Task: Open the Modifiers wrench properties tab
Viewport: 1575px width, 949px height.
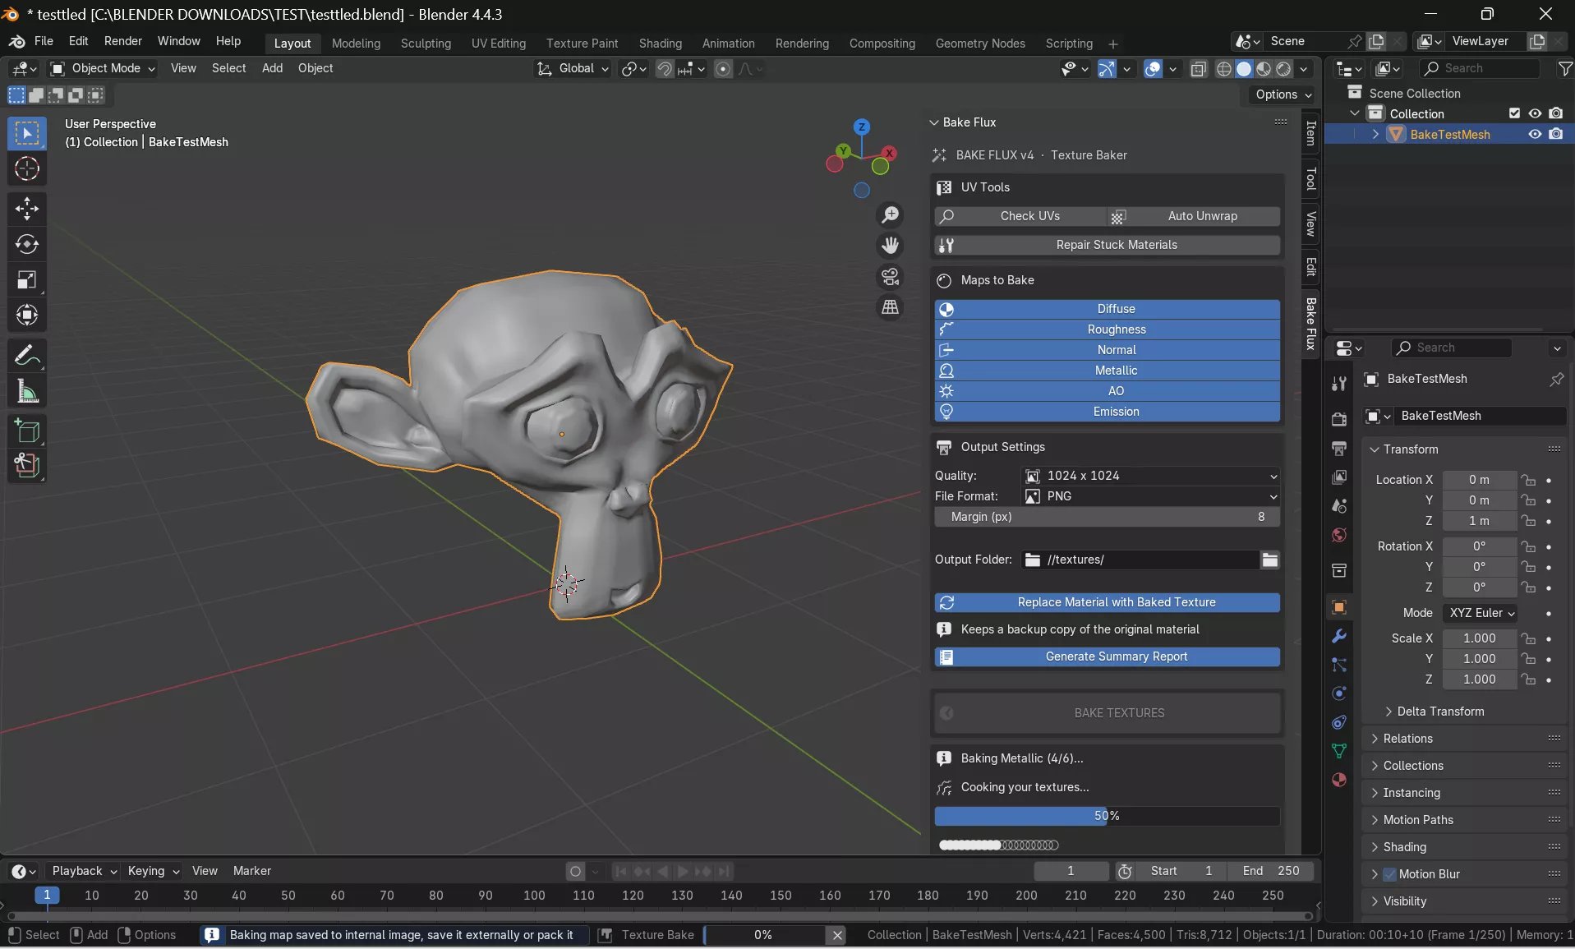Action: click(1339, 637)
